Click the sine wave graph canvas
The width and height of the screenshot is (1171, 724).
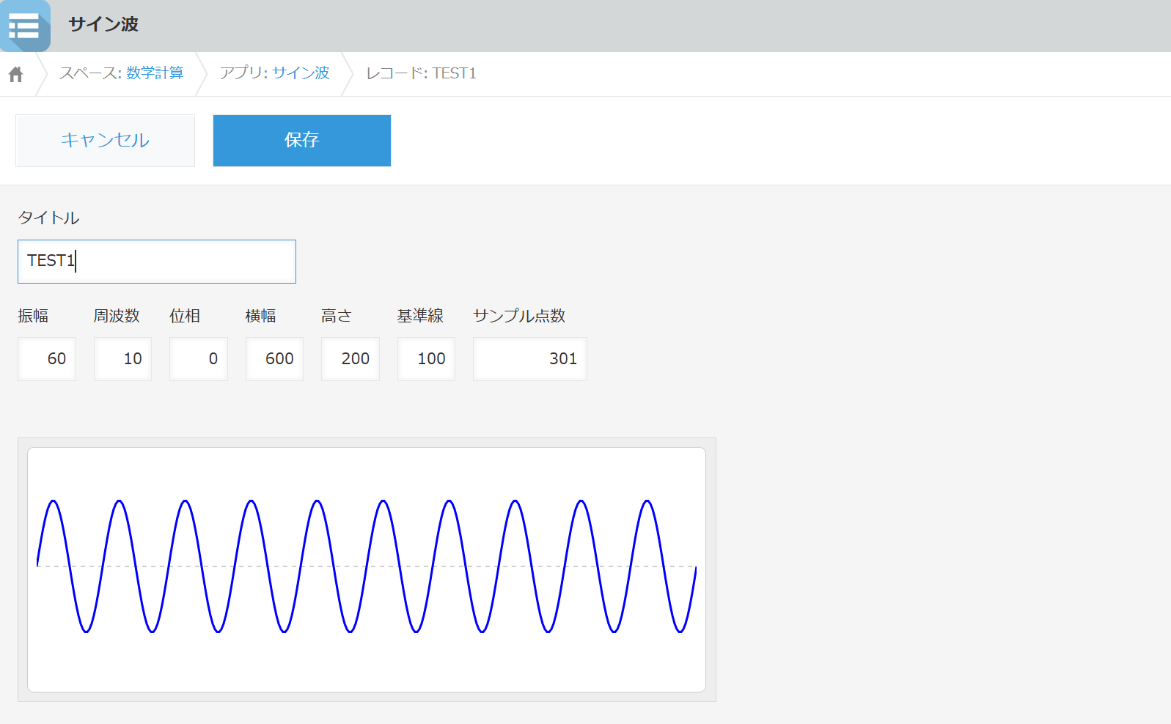367,569
